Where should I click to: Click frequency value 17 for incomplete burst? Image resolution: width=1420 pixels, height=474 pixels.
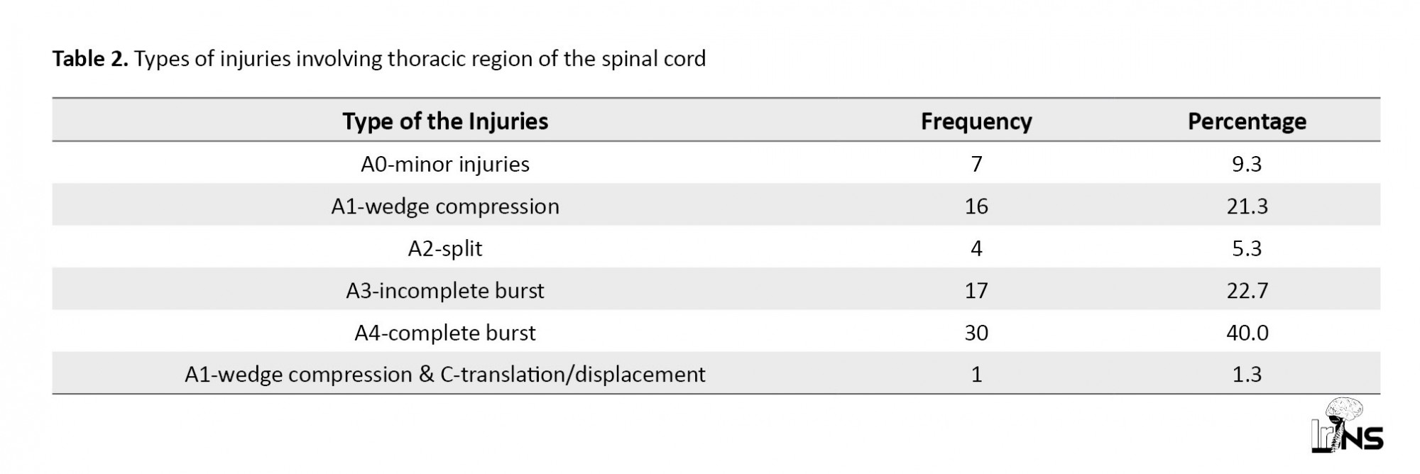[x=976, y=291]
